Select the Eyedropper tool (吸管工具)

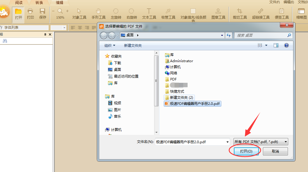[x=168, y=14]
